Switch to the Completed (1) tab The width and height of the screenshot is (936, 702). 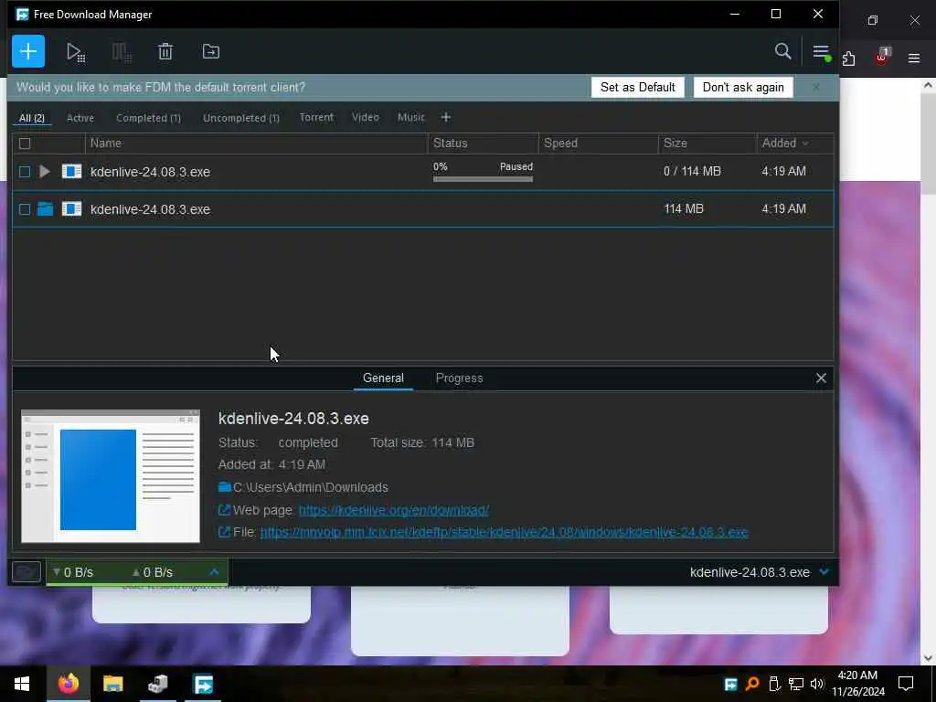coord(149,118)
